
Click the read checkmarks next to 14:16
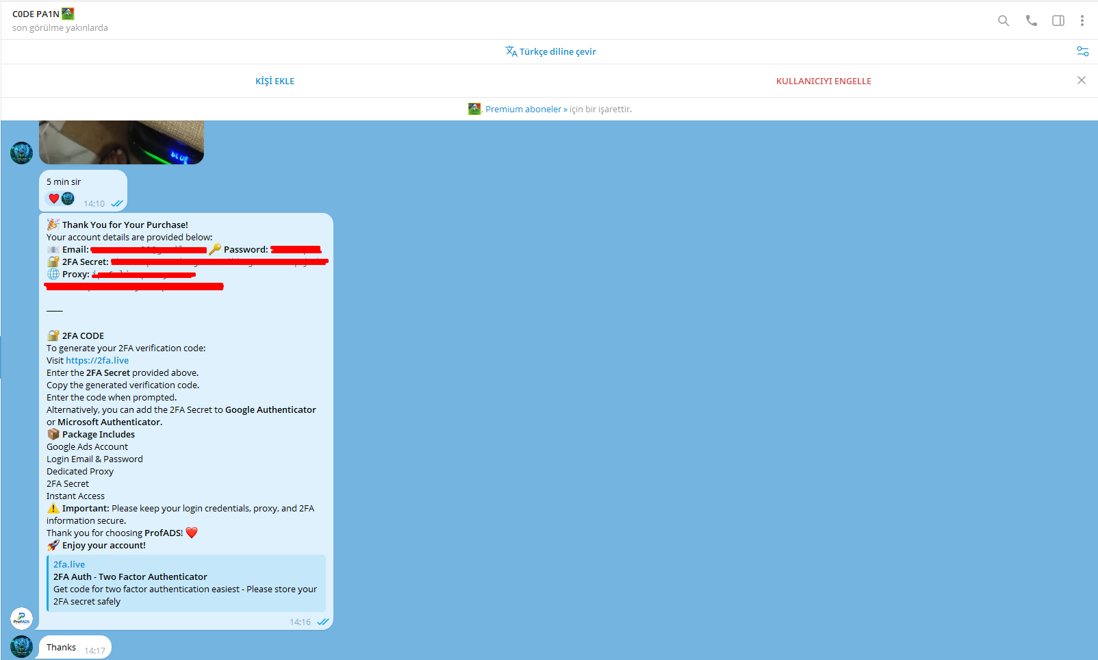click(x=323, y=622)
